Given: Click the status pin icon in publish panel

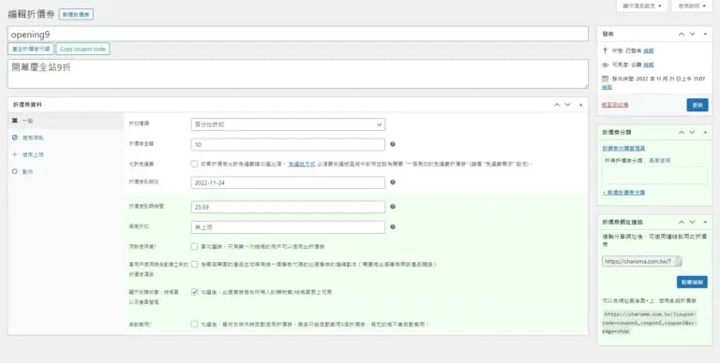Looking at the screenshot, I should click(x=606, y=51).
